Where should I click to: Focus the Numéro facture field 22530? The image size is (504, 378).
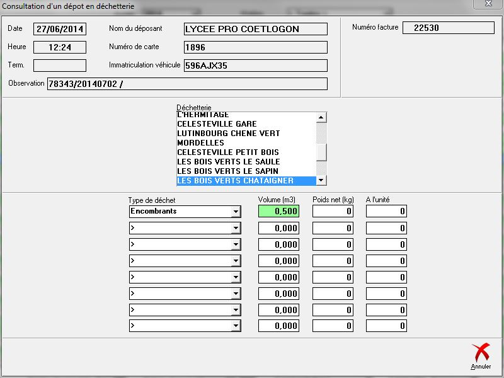pos(448,28)
